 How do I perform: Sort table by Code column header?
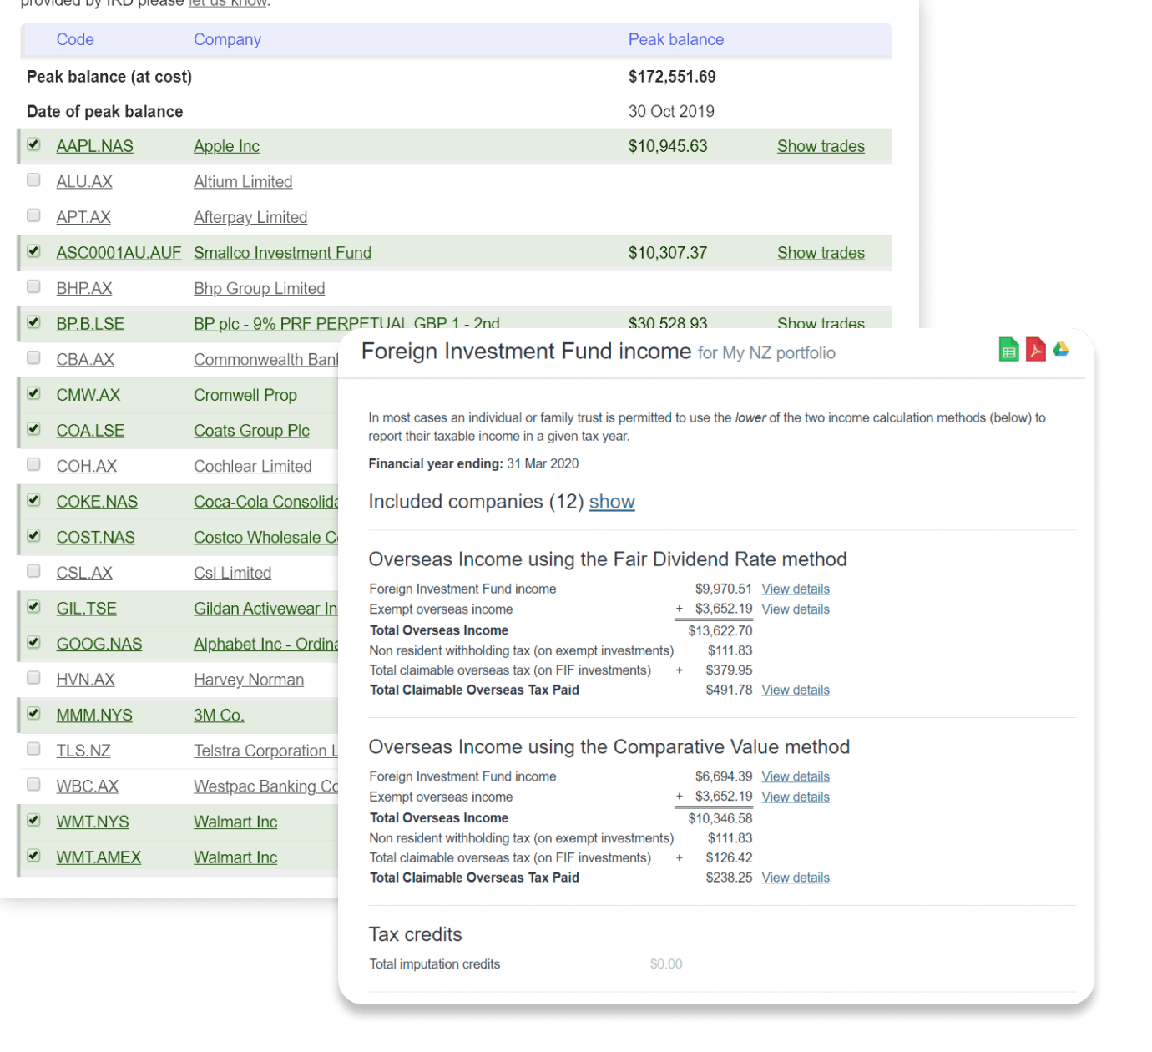(x=74, y=39)
